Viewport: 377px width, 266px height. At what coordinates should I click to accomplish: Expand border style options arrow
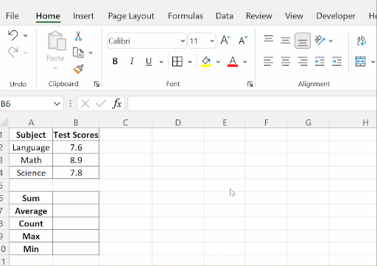pos(190,62)
